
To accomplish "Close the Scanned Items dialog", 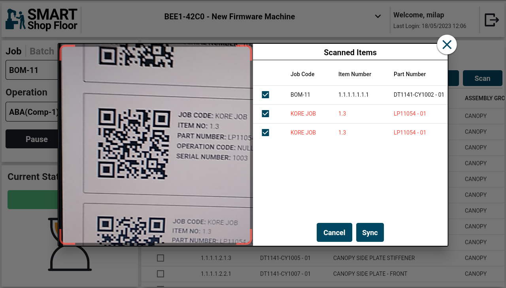I will pos(447,45).
